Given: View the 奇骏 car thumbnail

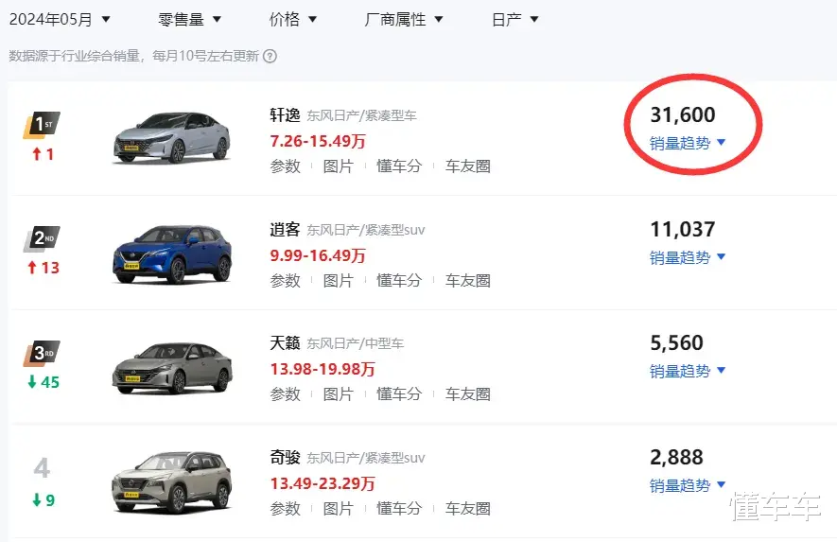Looking at the screenshot, I should [x=172, y=482].
